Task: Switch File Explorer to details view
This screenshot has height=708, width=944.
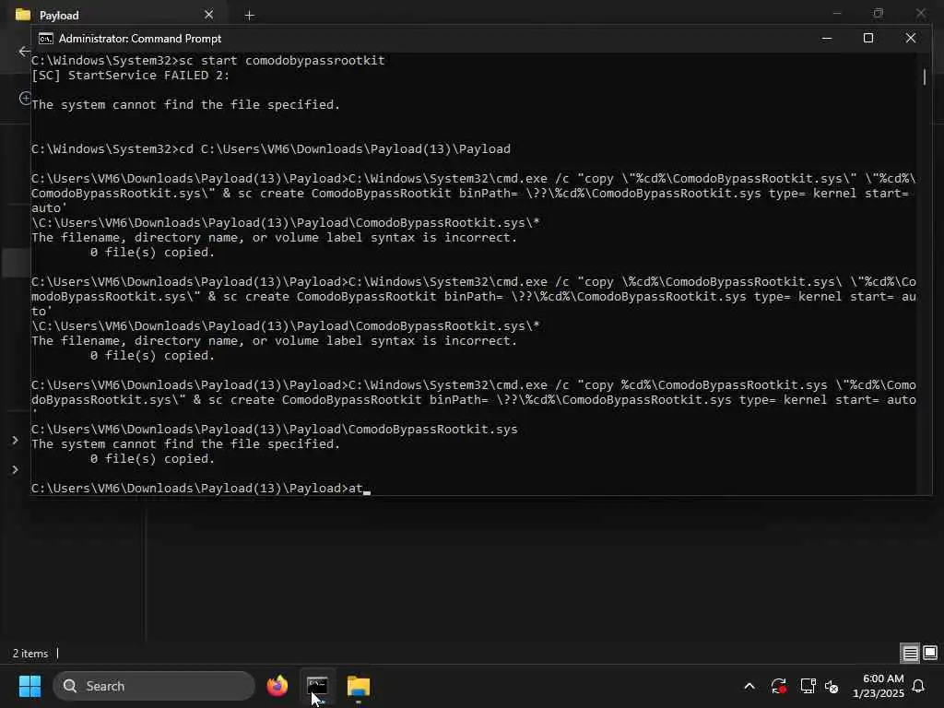Action: coord(910,653)
